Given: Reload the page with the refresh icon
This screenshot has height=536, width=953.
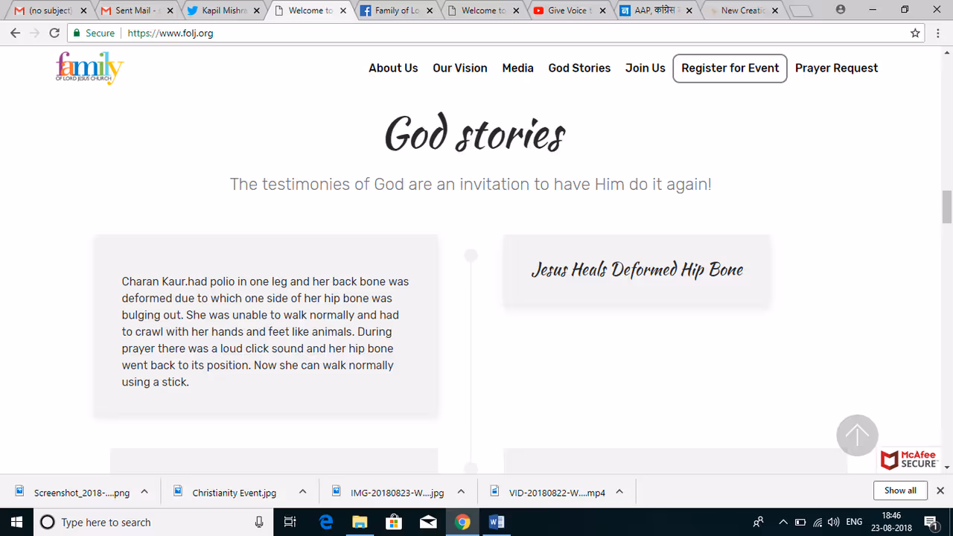Looking at the screenshot, I should point(54,33).
